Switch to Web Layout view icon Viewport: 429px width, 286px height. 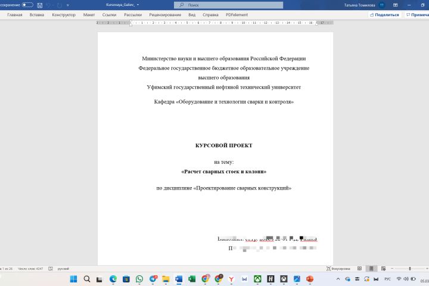coord(383,269)
